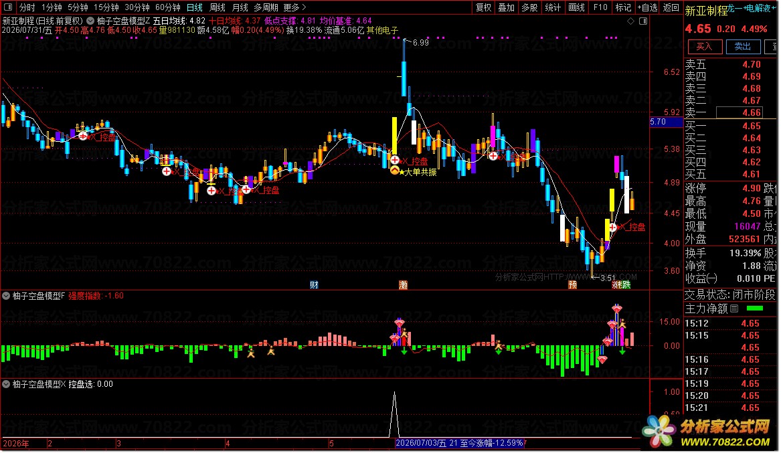
Task: Switch to 1分钟 chart period
Action: point(52,7)
